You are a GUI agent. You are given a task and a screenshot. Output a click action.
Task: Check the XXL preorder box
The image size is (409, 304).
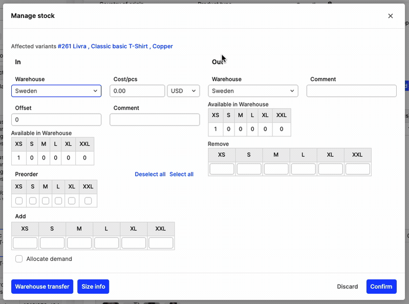click(88, 201)
